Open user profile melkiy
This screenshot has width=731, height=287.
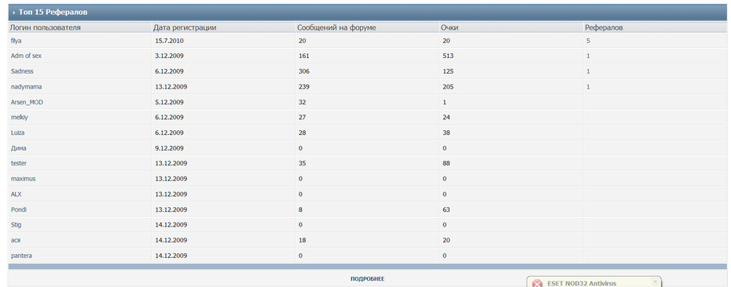[x=19, y=117]
